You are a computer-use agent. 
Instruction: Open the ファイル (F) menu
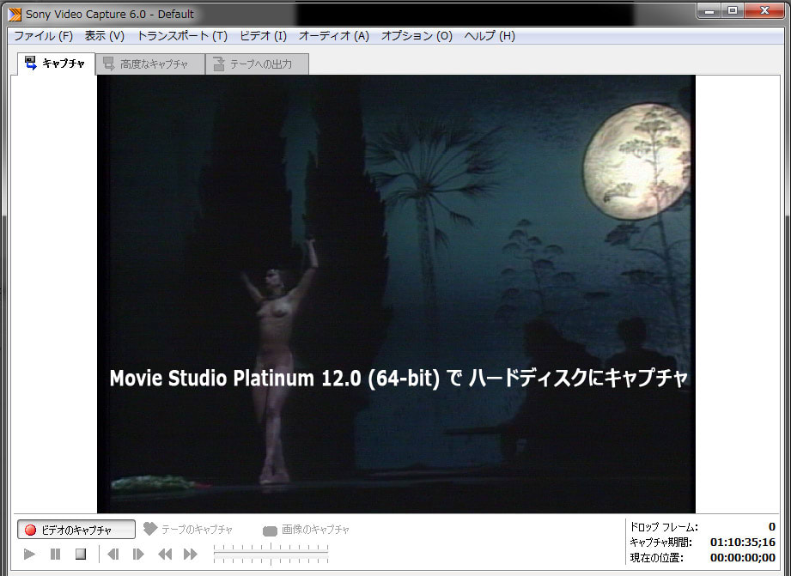pos(43,36)
